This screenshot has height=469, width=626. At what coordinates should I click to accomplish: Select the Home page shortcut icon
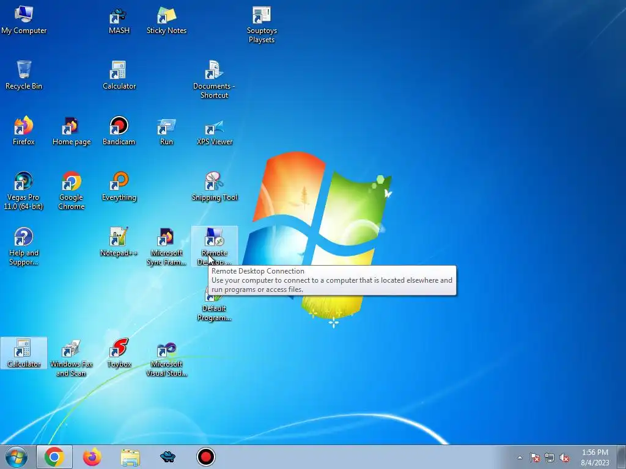(72, 131)
